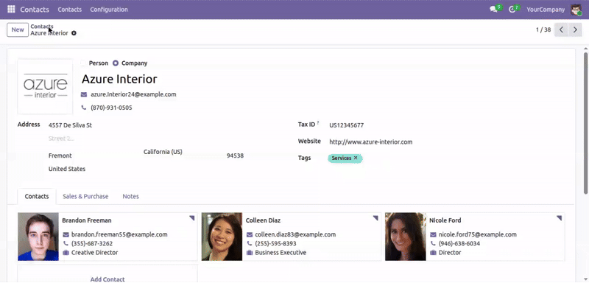Viewport: 589px width, 283px height.
Task: Click Nicole Ford's photo thumbnail
Action: pyautogui.click(x=406, y=237)
